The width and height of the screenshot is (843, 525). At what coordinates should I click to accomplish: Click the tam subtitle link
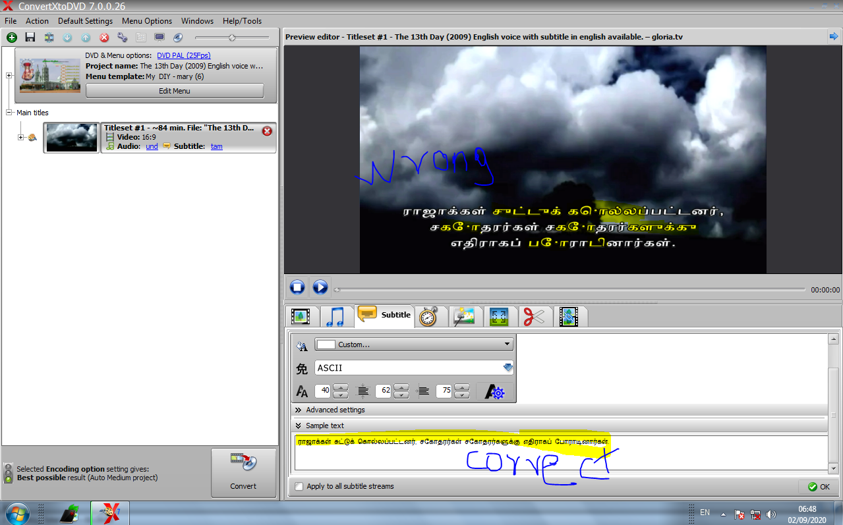217,146
